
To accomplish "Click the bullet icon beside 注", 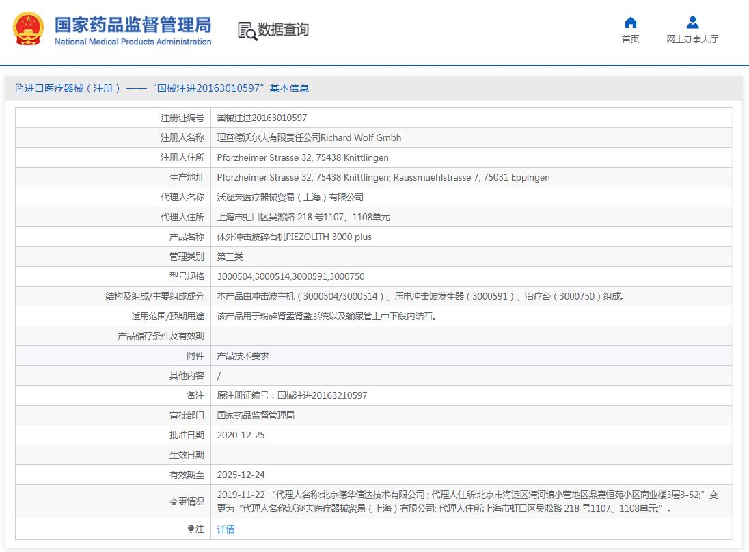I will coord(191,529).
